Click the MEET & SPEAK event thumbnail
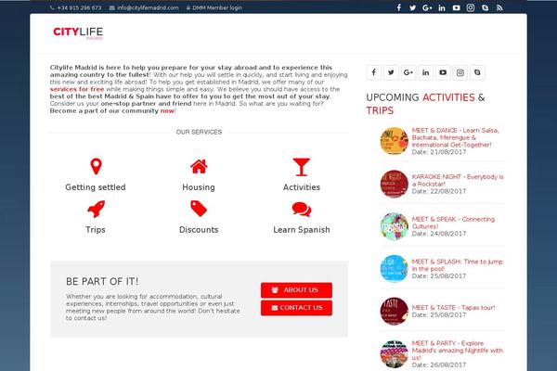Viewport: 557px width, 371px height. [394, 226]
